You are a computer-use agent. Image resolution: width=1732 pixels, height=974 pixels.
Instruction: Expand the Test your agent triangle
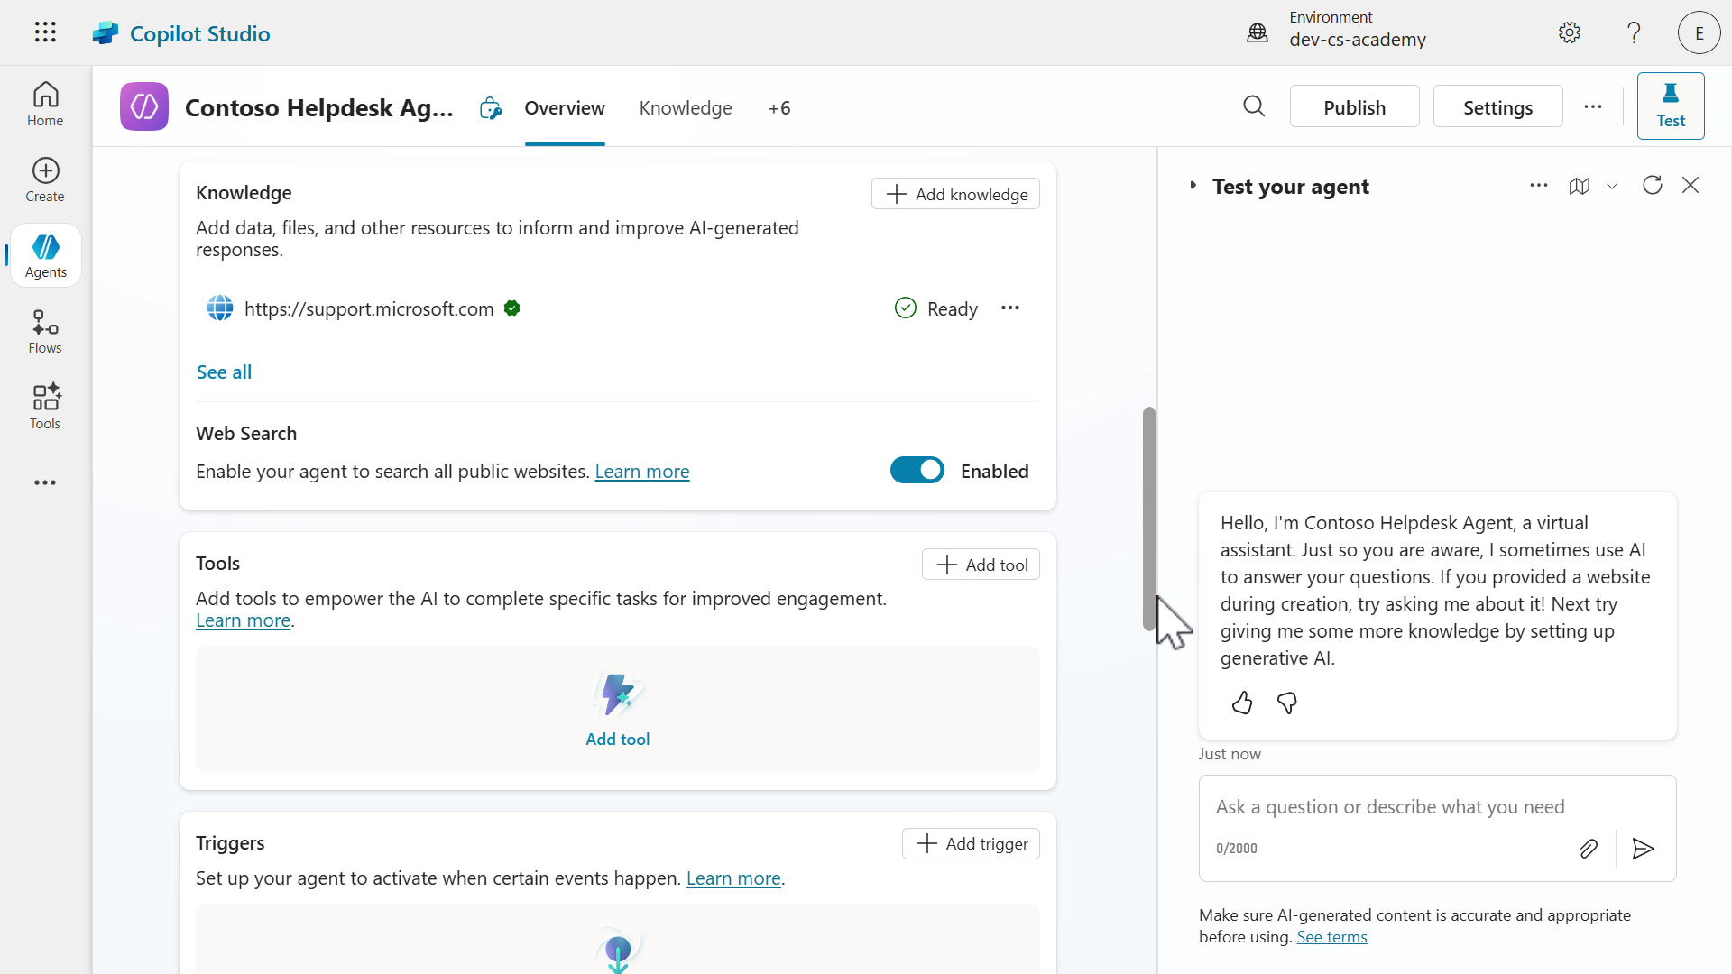click(x=1193, y=186)
